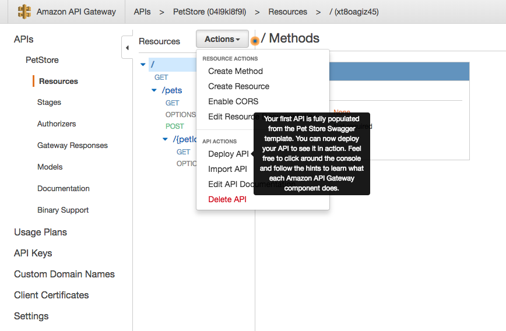Open APIs in the left sidebar

point(23,40)
